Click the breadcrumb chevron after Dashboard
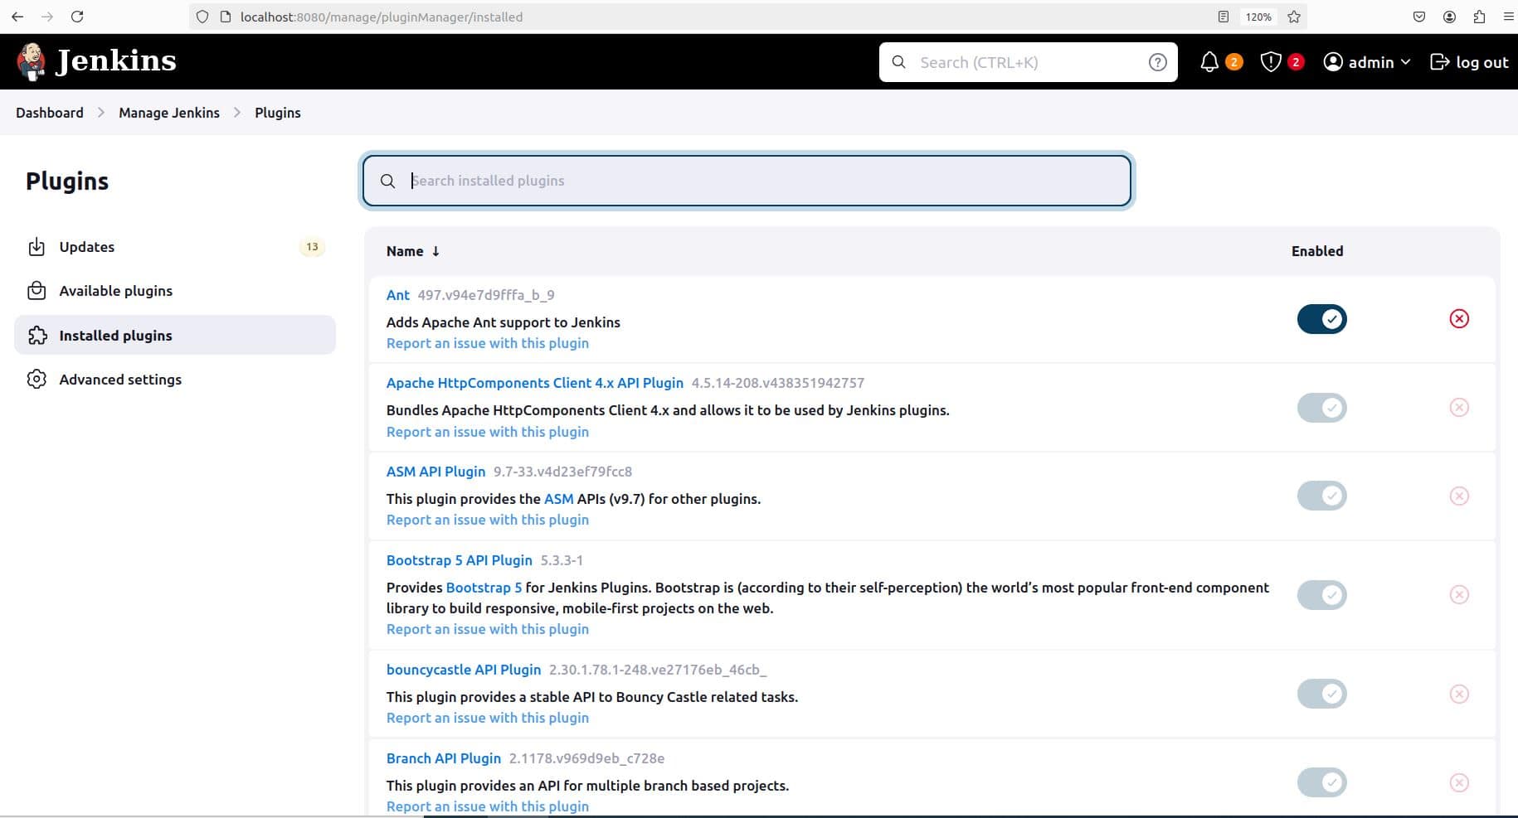This screenshot has height=818, width=1518. click(x=101, y=113)
